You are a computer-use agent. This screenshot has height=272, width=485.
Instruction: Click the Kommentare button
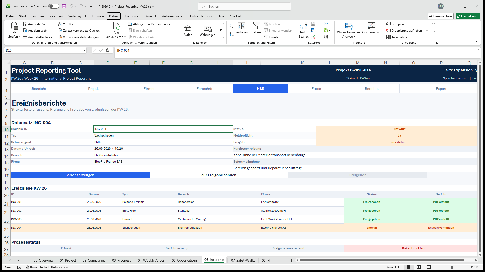click(x=441, y=16)
